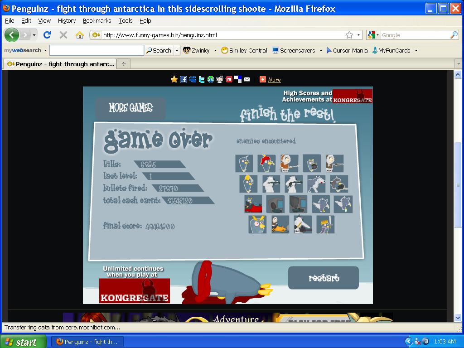Add page to favorites via the gold star share icon
The image size is (464, 348).
(174, 79)
